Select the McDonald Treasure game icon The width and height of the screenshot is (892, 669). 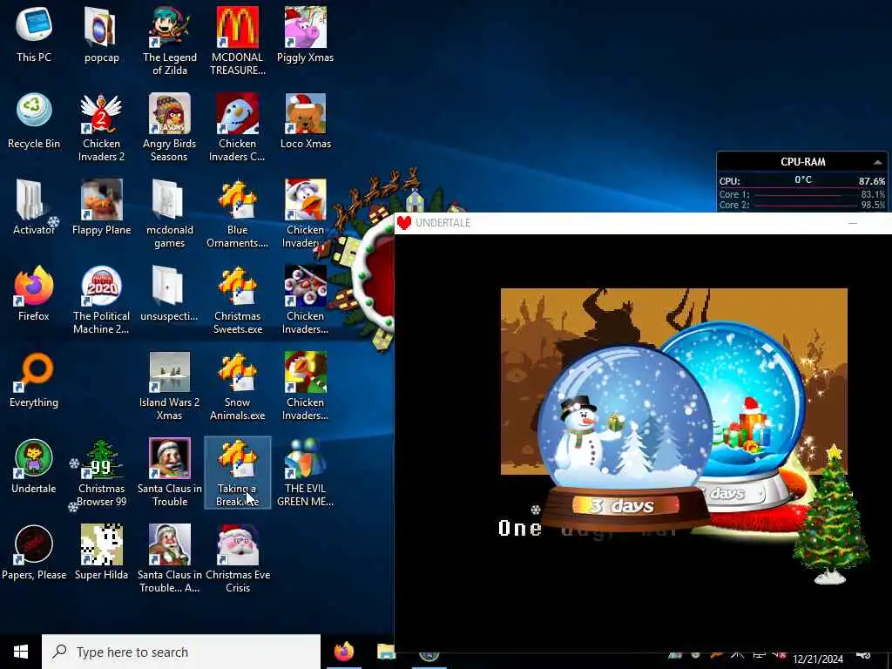click(x=237, y=41)
